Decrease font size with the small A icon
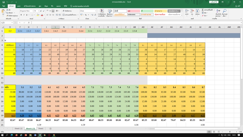Screen dimensions: 243x137 44,11
